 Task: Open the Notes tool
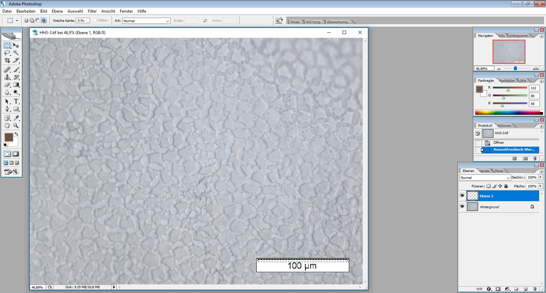click(x=7, y=118)
